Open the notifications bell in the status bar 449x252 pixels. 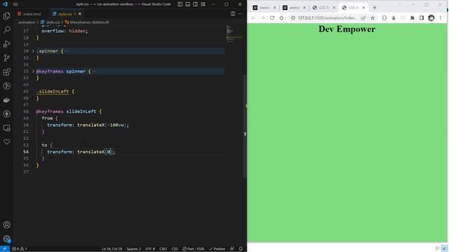coord(241,249)
